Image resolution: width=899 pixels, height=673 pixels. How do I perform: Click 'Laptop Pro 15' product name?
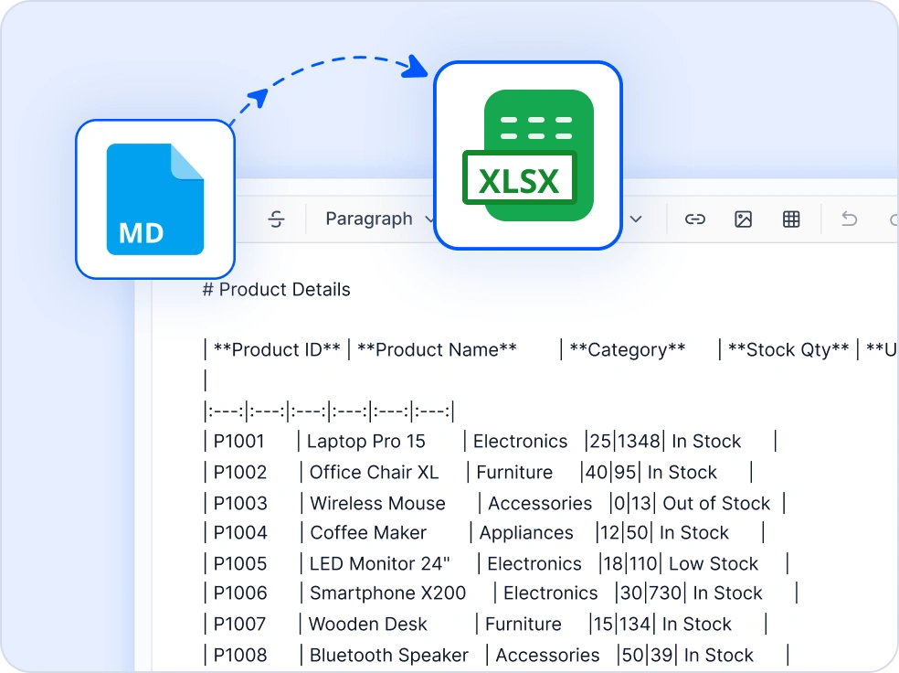click(x=365, y=441)
